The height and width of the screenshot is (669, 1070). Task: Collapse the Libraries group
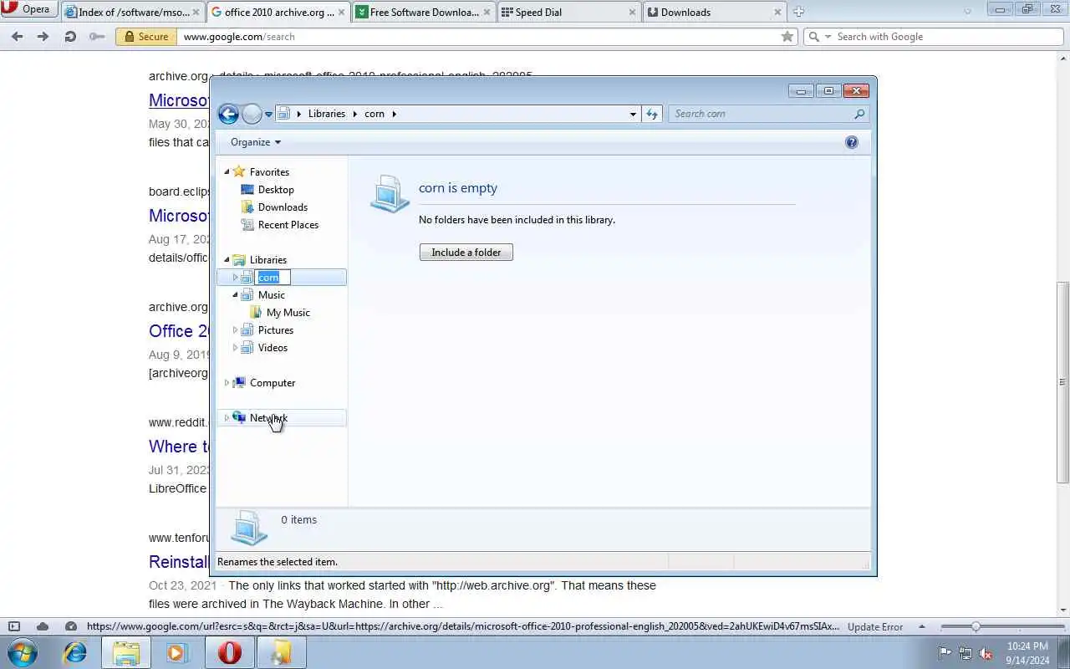(x=227, y=259)
